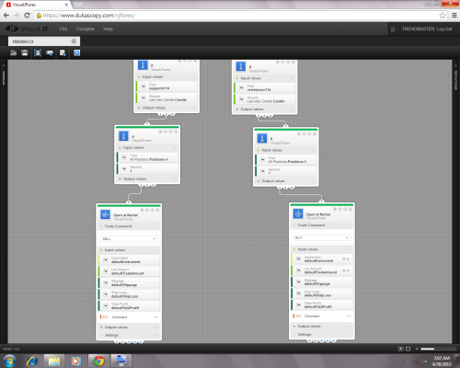Toggle the Comment OFF switch in BUY block
The height and width of the screenshot is (368, 460).
click(x=297, y=316)
